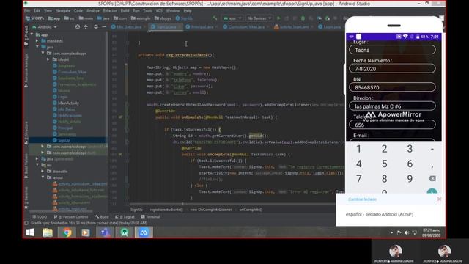Open the TODO tool window
Viewport: 469px width, 264px height.
(x=40, y=216)
